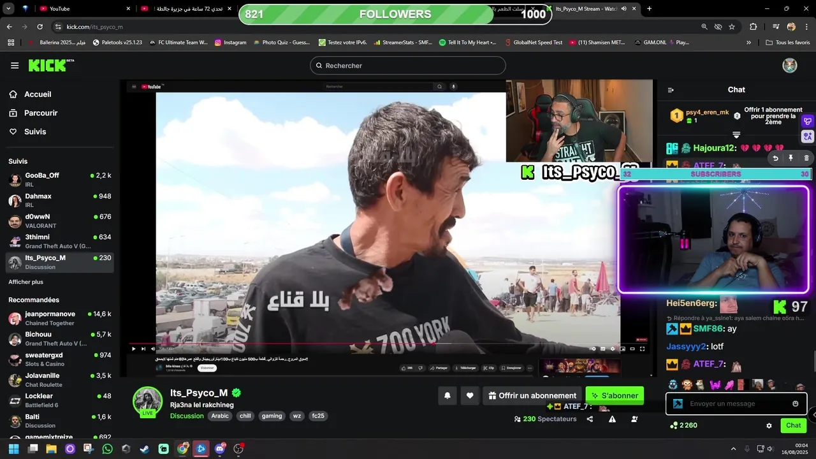The image size is (816, 459).
Task: Go to the Kick logo homepage
Action: click(x=50, y=65)
